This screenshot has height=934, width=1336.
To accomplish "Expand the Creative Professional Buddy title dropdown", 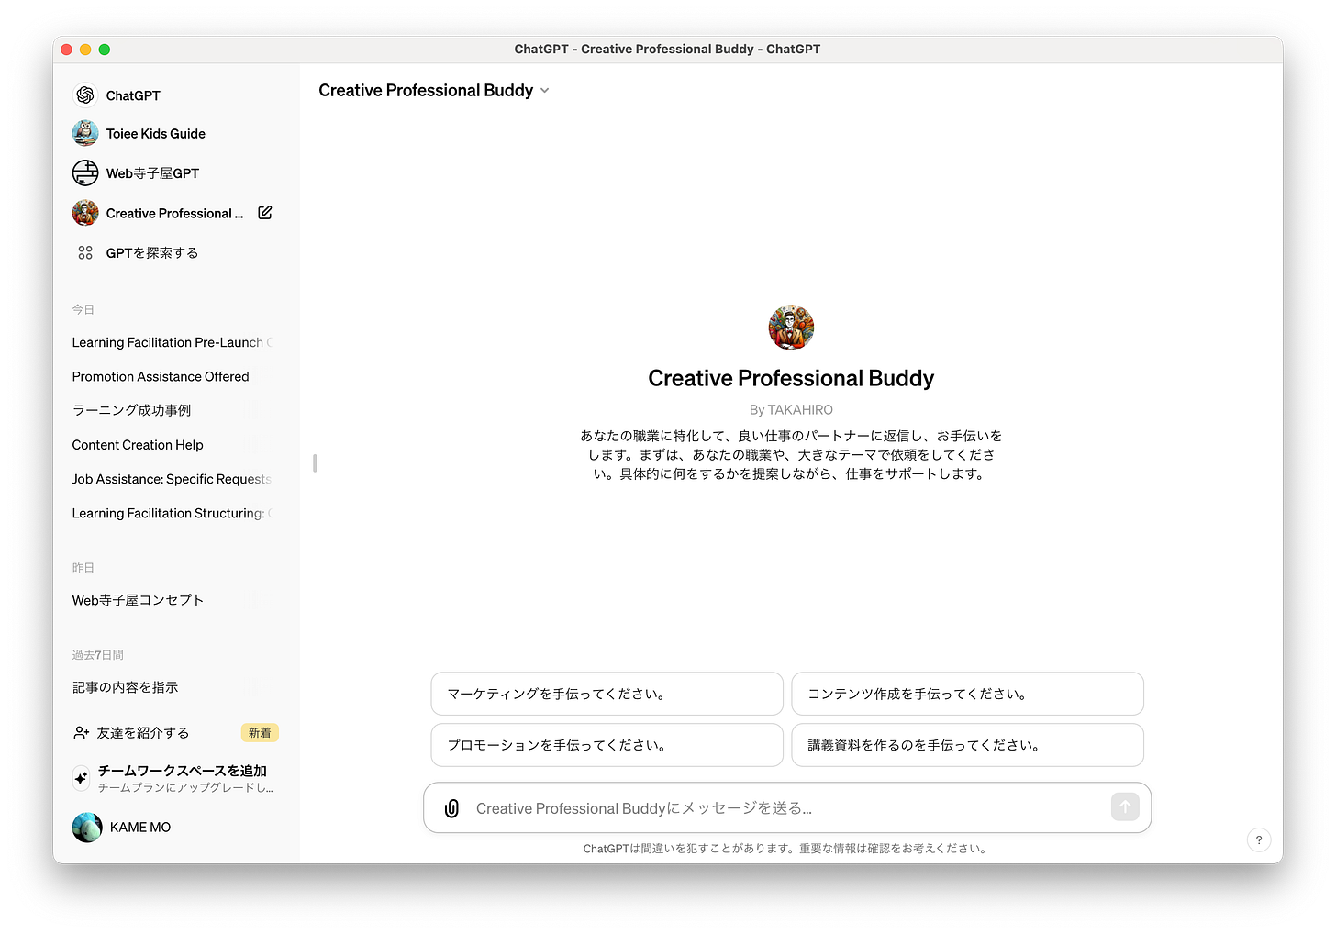I will coord(545,91).
